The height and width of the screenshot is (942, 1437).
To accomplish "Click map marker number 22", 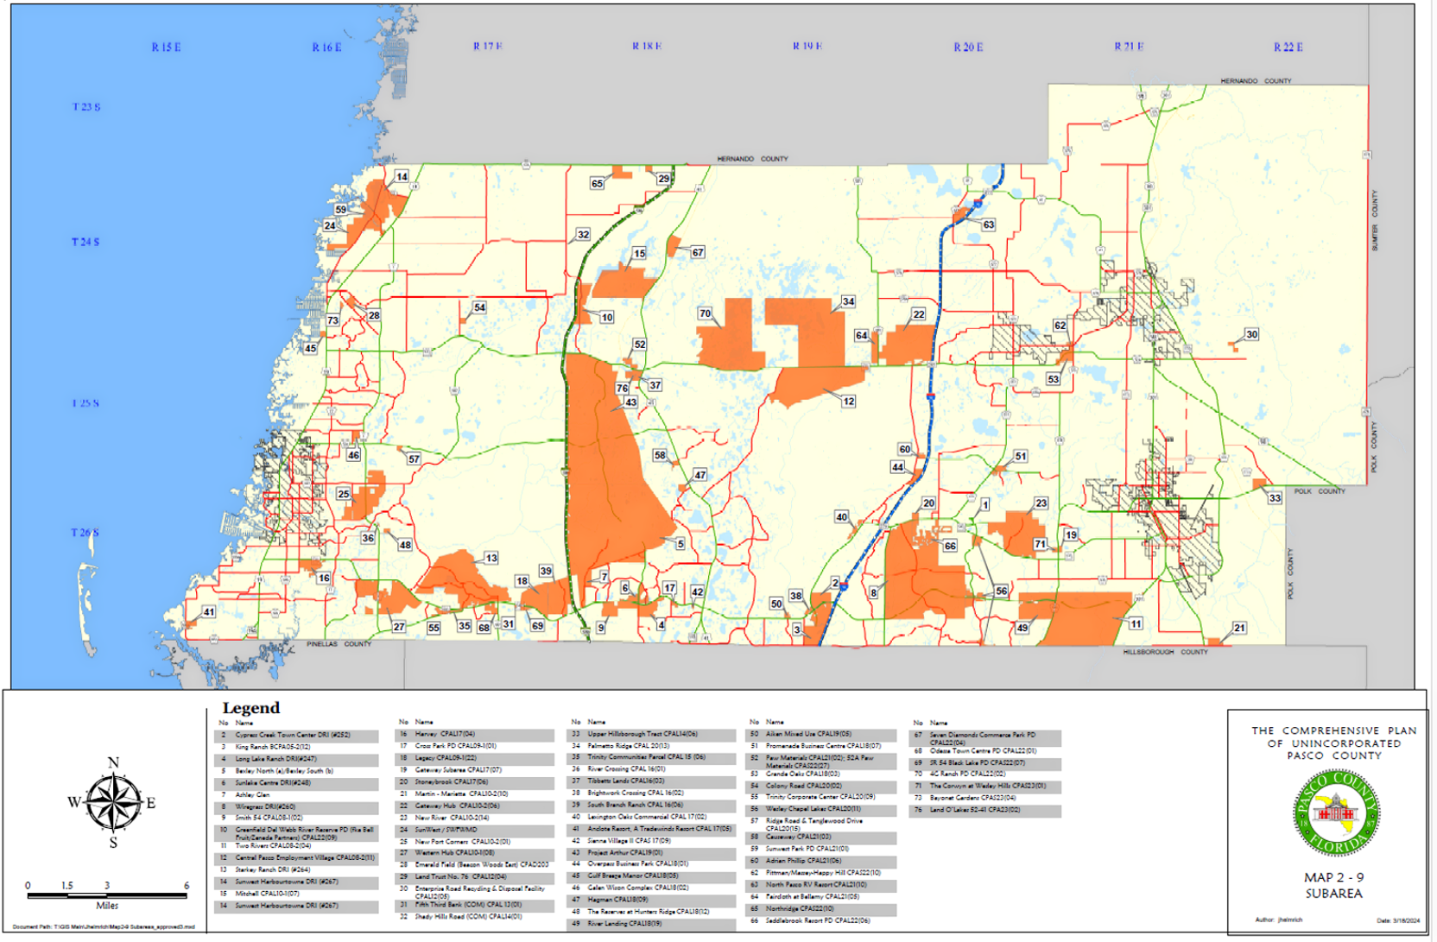I will 918,314.
